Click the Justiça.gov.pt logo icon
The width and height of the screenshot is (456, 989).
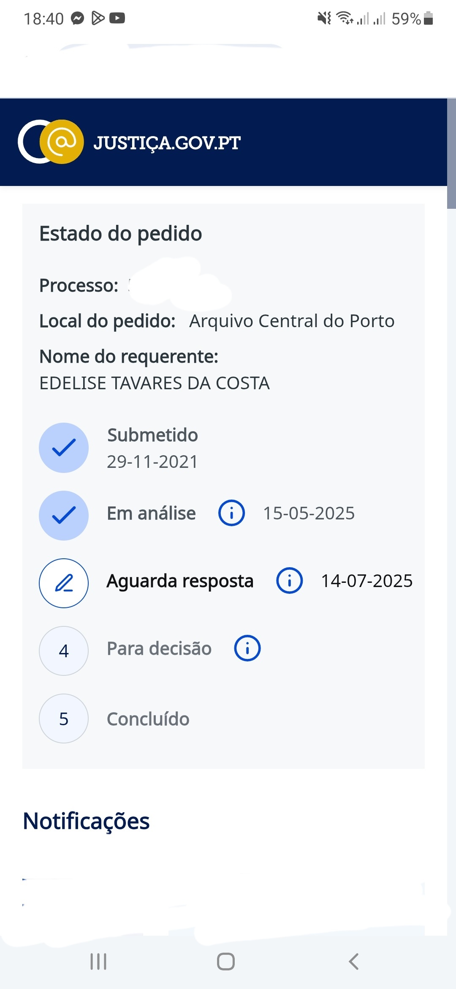(51, 142)
